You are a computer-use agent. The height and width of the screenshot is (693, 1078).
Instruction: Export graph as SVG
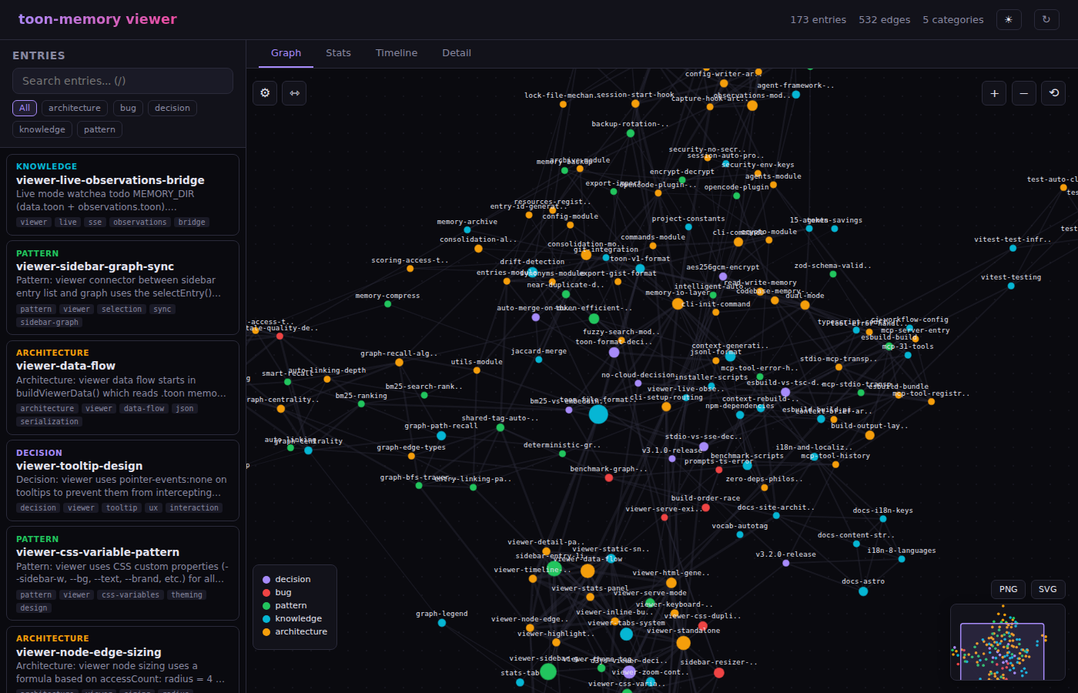(x=1048, y=589)
